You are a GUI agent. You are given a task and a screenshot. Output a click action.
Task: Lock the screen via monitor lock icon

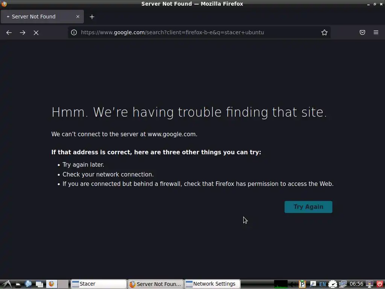(370, 284)
